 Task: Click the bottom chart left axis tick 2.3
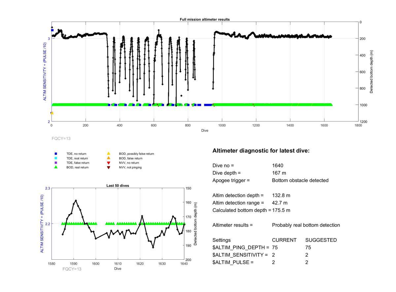pos(47,188)
